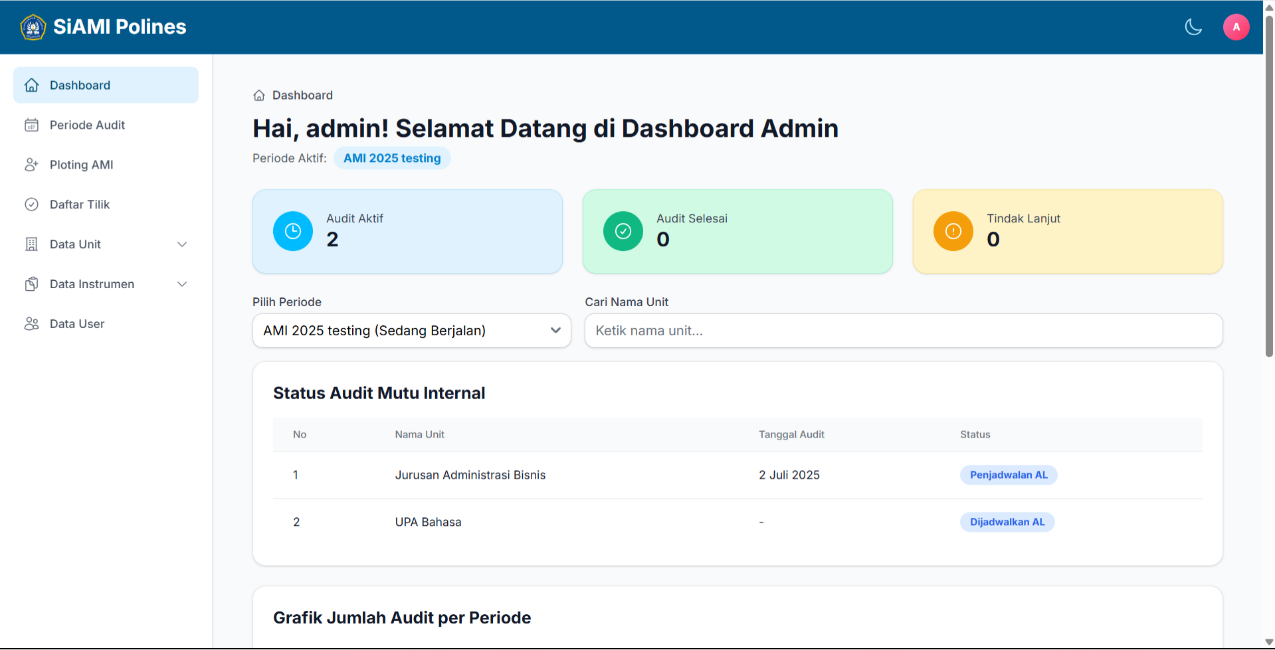
Task: Click the Penjadwalan AL status badge
Action: click(1008, 475)
